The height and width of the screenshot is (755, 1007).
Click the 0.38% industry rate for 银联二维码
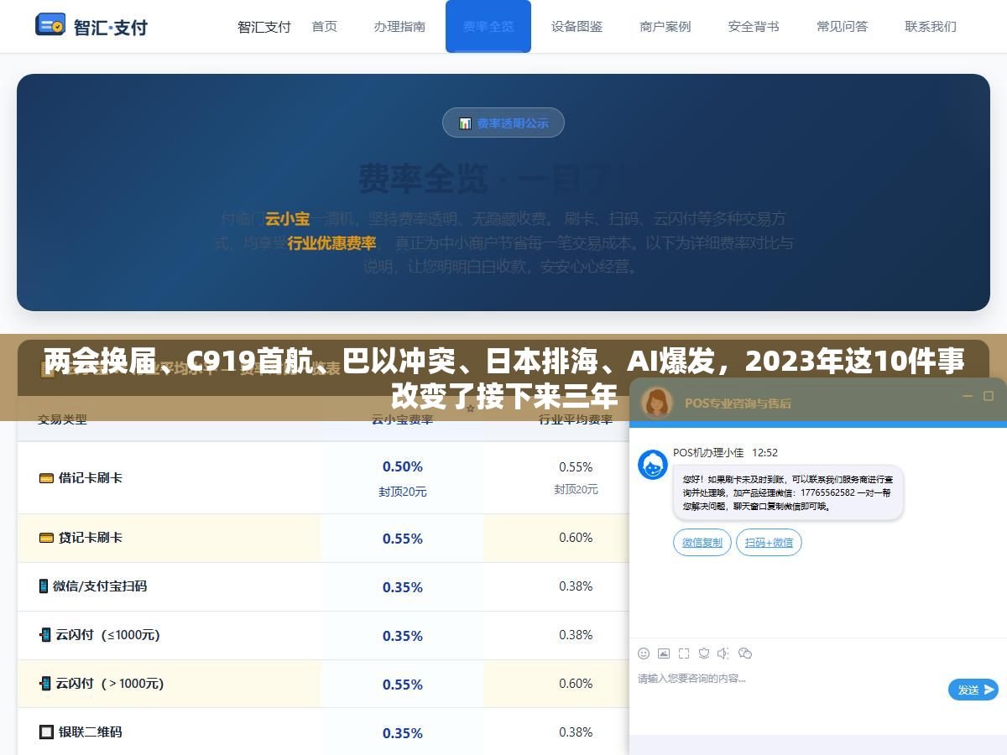click(x=577, y=732)
